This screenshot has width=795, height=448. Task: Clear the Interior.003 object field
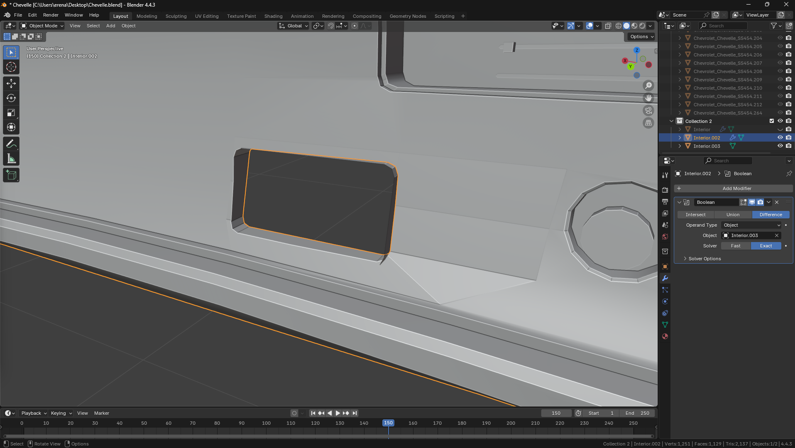[777, 235]
